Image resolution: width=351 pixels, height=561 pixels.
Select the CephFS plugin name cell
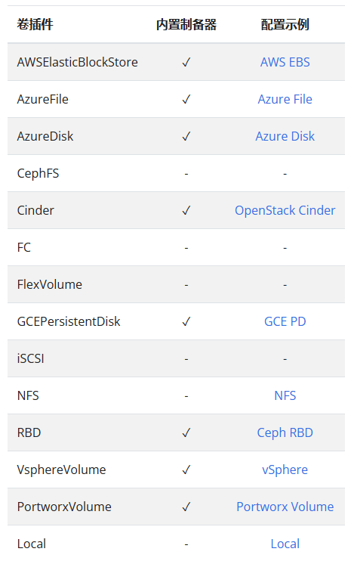[38, 173]
